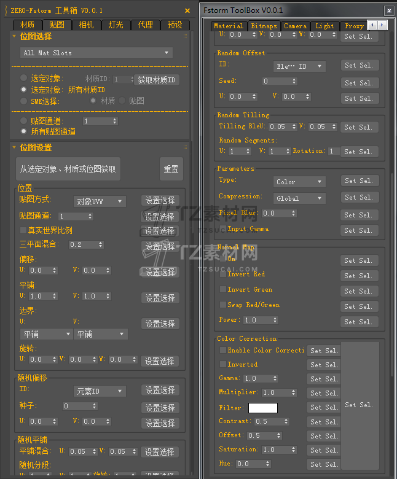The height and width of the screenshot is (479, 397).
Task: Open the Type Color dropdown
Action: (x=299, y=182)
